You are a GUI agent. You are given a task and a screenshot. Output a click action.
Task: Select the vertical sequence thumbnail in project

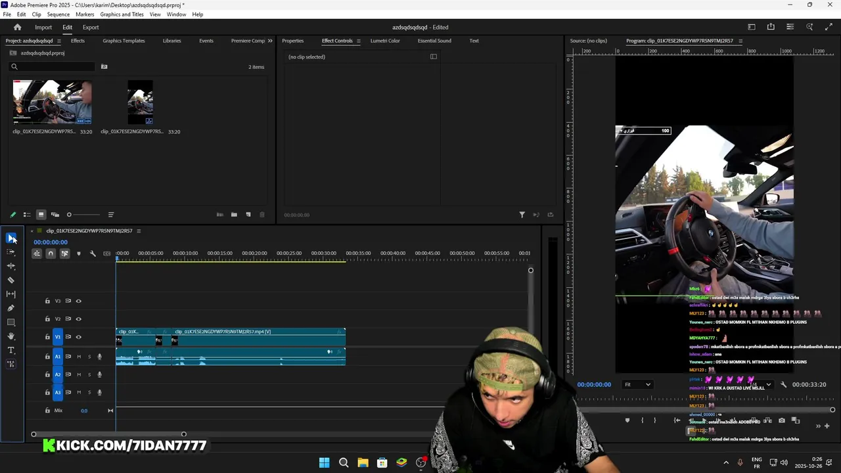click(140, 102)
